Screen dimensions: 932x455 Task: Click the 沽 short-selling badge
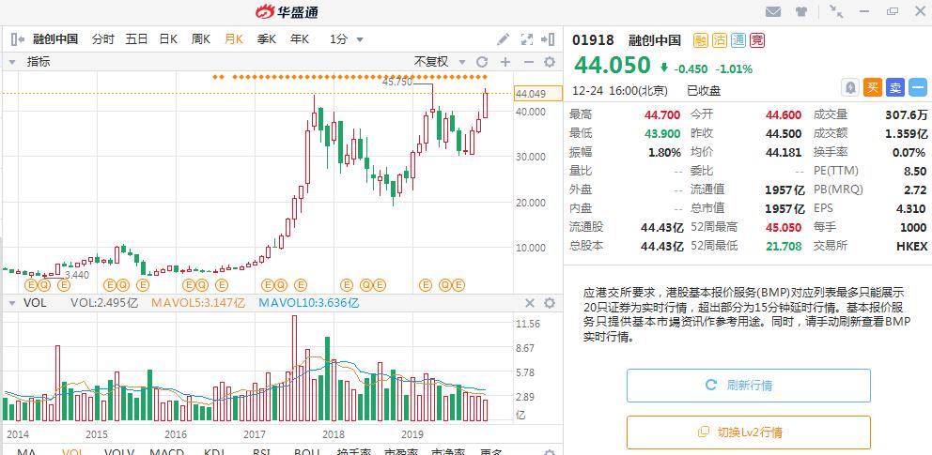720,40
